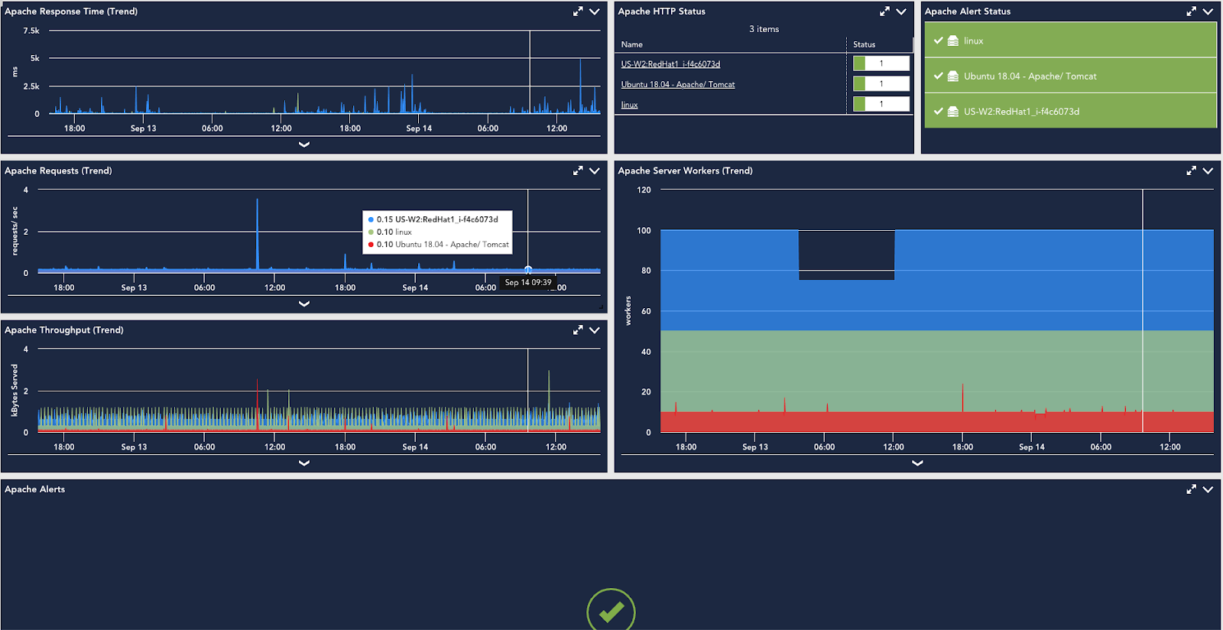Open Apache Alert Status widget options chevron

point(1208,11)
